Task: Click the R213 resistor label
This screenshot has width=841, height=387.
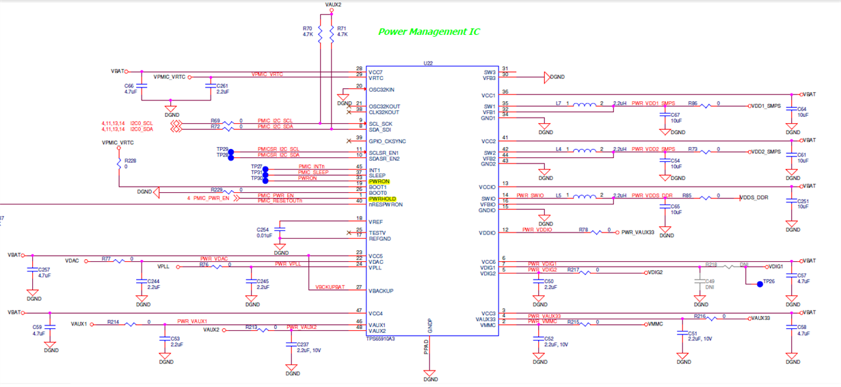Action: (252, 327)
